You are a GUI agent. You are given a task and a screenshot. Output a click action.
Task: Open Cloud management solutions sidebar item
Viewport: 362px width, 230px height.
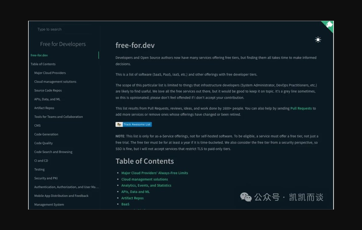point(55,82)
